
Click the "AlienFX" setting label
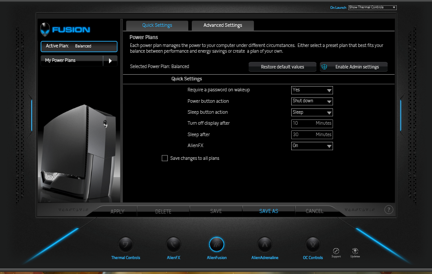196,145
